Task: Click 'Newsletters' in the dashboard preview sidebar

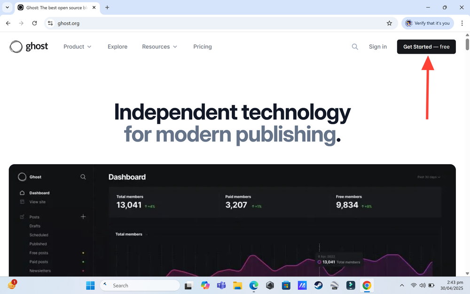Action: pos(40,270)
